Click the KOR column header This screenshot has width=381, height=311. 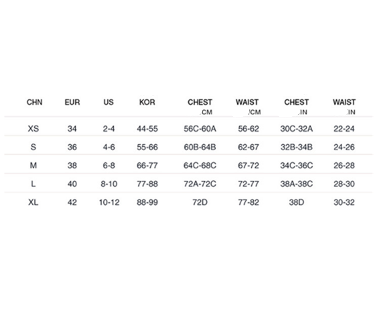tap(147, 102)
